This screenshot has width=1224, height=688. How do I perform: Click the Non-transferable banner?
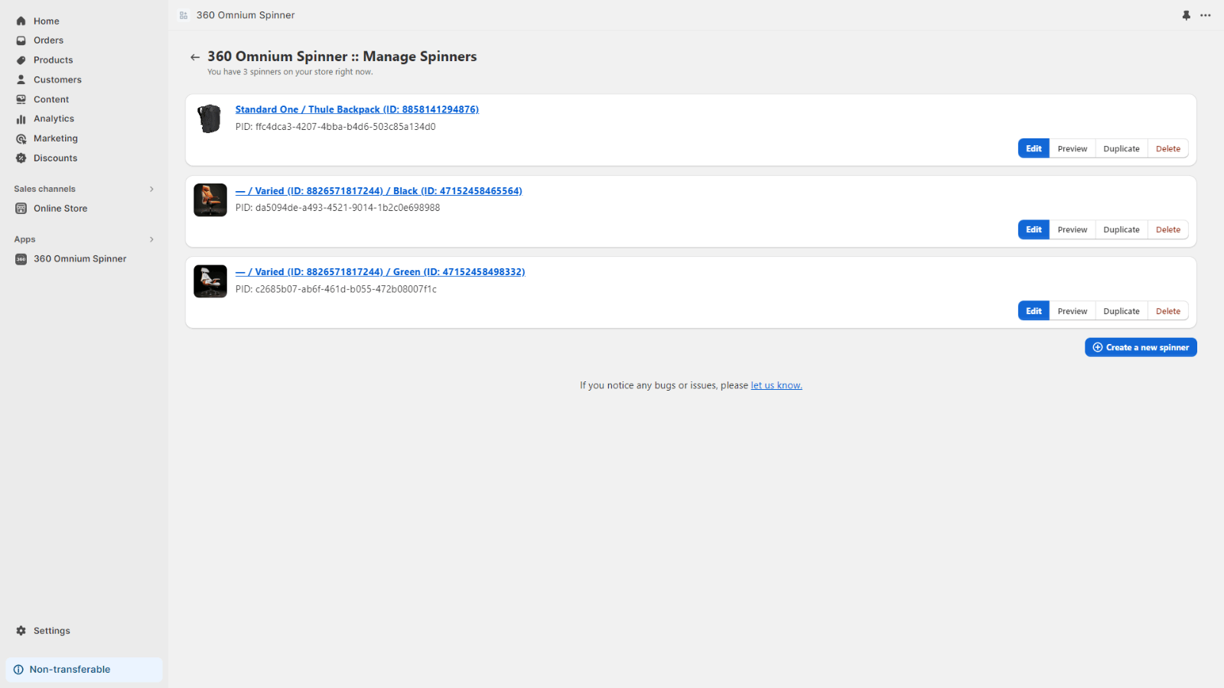coord(84,670)
